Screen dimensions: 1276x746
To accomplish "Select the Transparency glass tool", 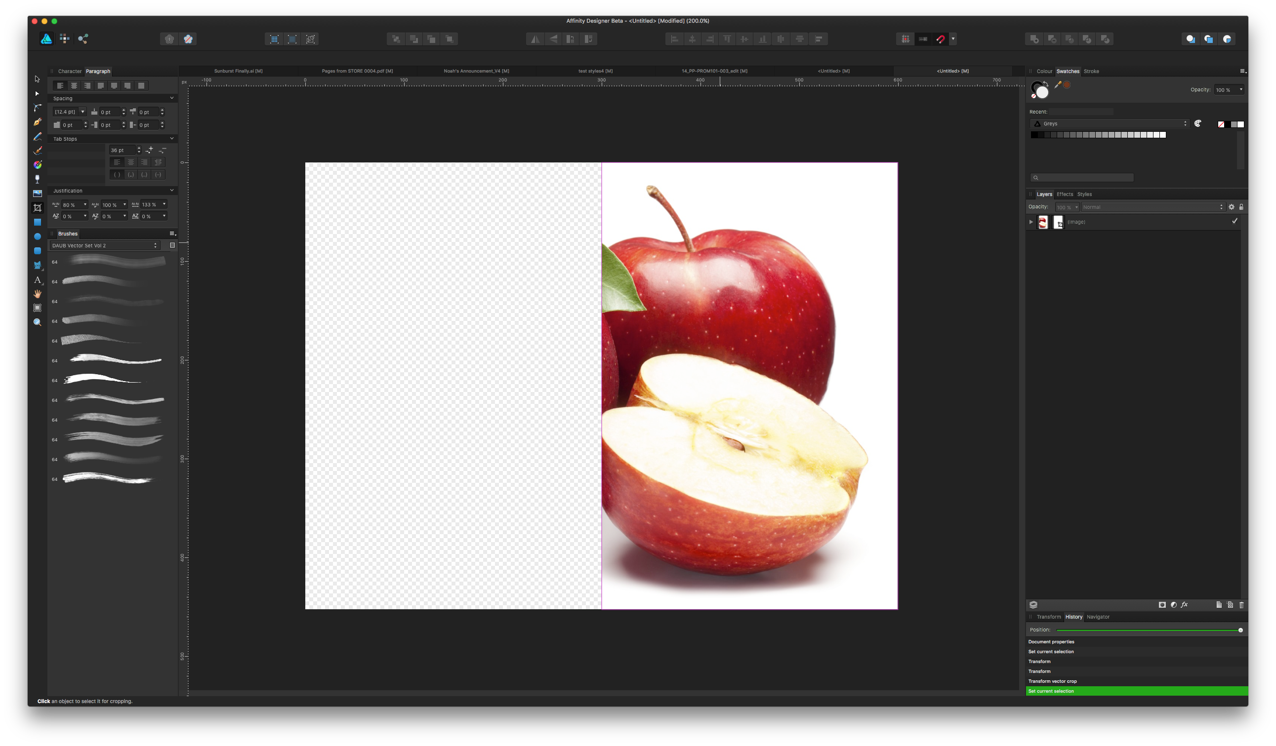I will (37, 179).
